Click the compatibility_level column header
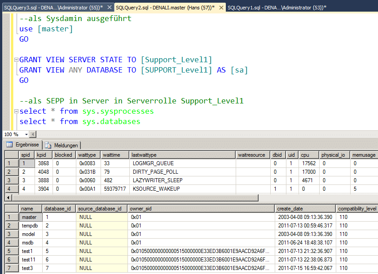 [357, 209]
